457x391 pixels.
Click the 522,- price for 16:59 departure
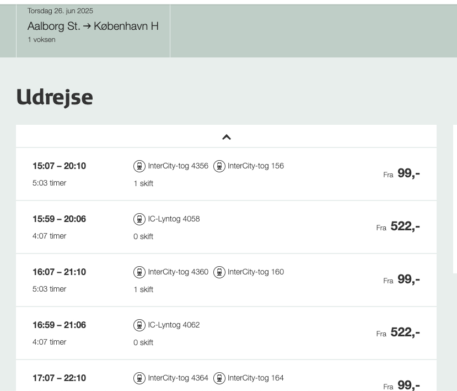tap(405, 332)
